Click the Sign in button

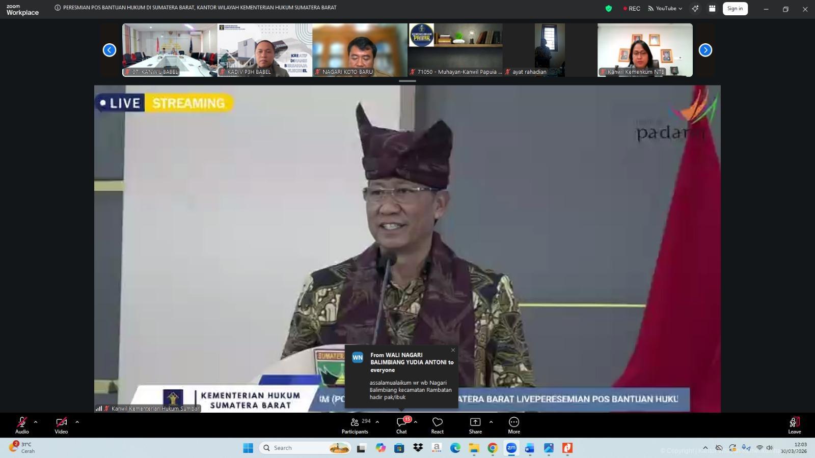click(x=735, y=8)
